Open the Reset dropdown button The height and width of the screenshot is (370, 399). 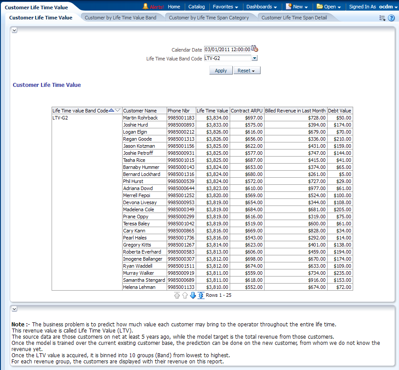point(246,71)
